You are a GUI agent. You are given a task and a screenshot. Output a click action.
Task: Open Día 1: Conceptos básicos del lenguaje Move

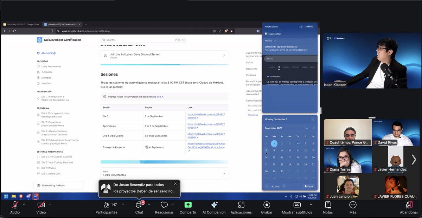pos(55,115)
